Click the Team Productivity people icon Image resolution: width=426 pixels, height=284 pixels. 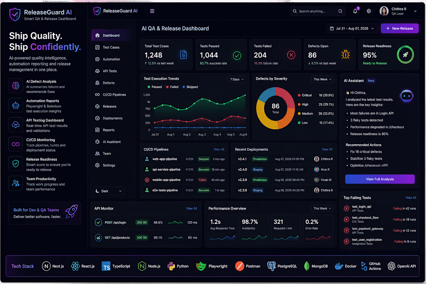pyautogui.click(x=15, y=183)
